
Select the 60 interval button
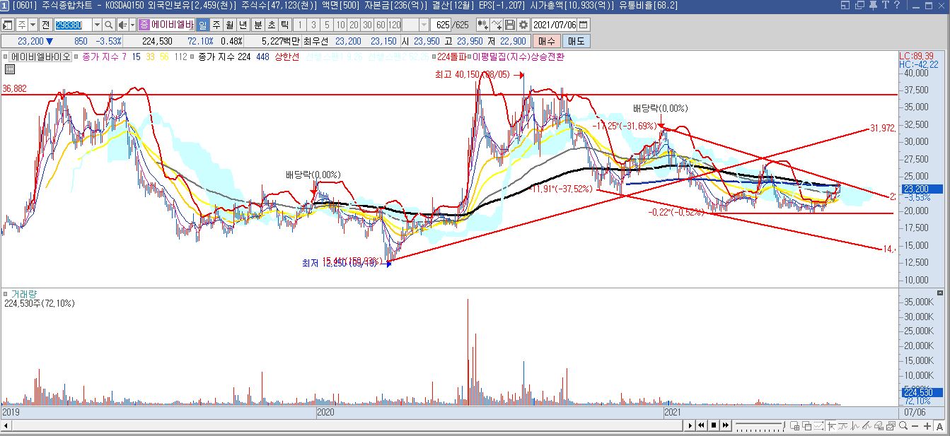coord(381,25)
